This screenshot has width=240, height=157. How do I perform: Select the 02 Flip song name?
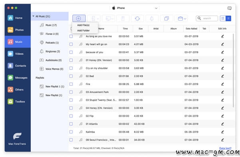[x=90, y=116]
